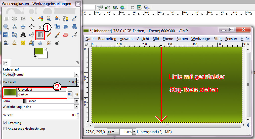Open the 100 % zoom dropdown arrow

[x=134, y=132]
